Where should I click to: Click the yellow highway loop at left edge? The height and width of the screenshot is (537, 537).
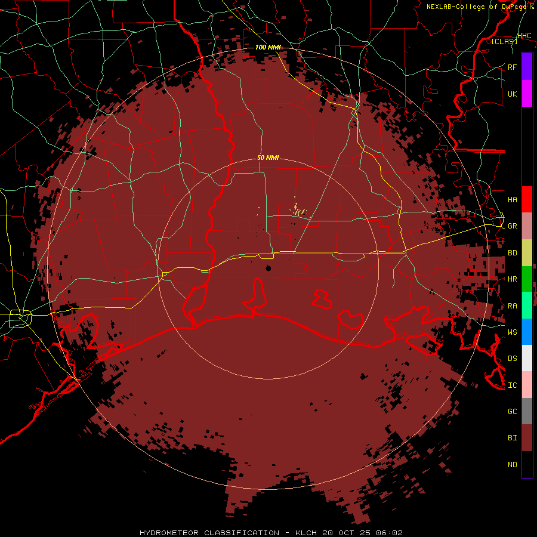pyautogui.click(x=20, y=319)
